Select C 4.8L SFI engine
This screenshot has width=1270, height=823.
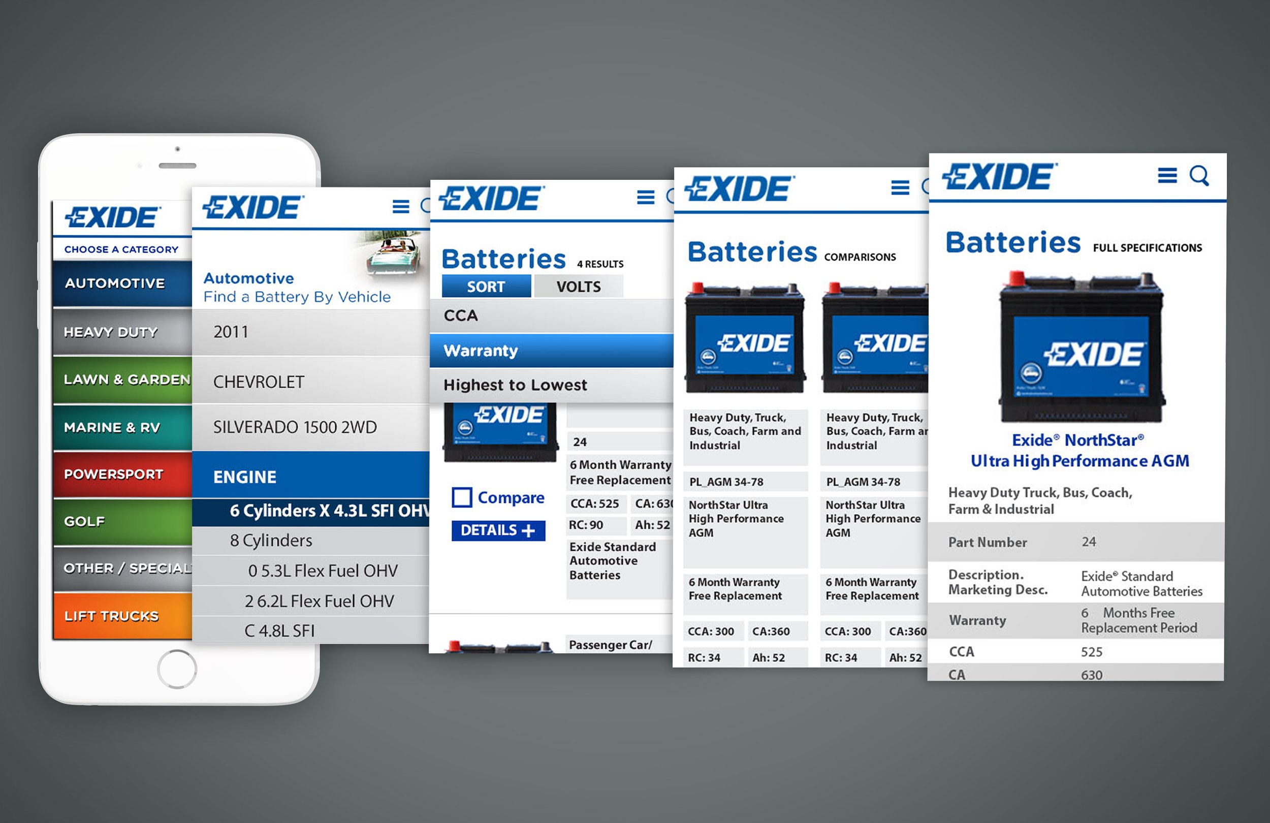click(x=310, y=631)
